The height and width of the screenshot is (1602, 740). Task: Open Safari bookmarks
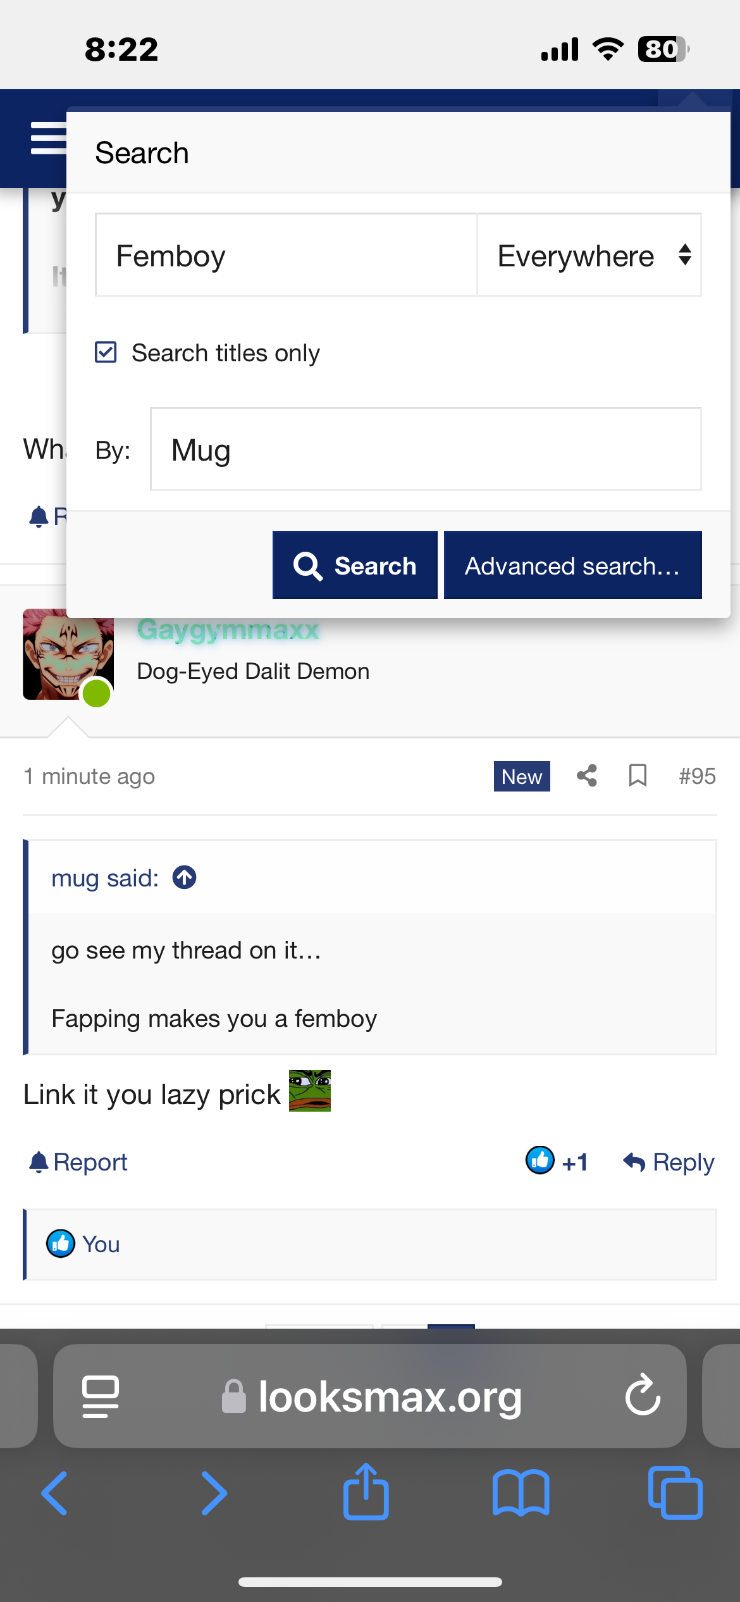[521, 1493]
